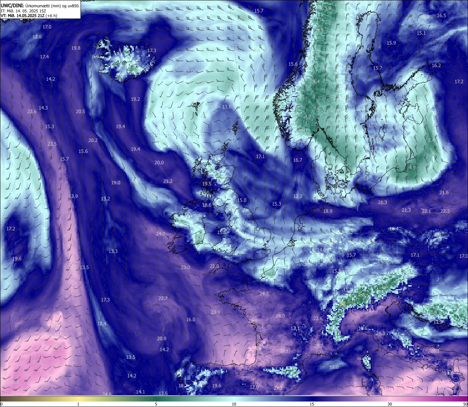The height and width of the screenshot is (407, 468).
Task: Click the map value 23.0
Action: click(x=185, y=267)
